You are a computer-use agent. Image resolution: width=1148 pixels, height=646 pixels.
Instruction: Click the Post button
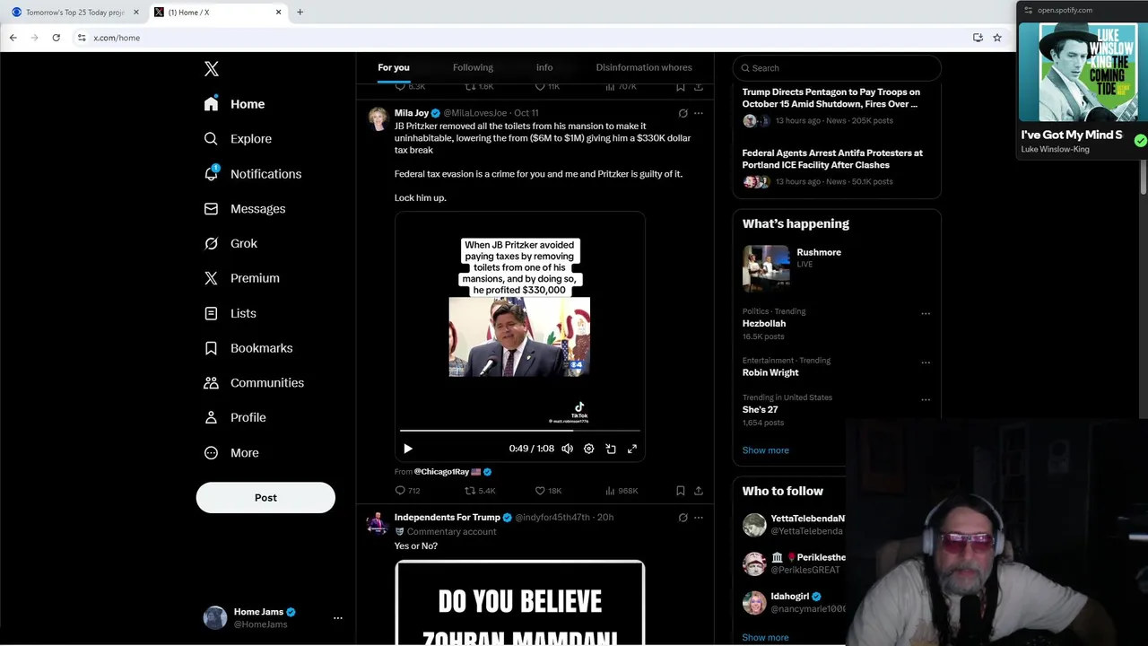265,498
